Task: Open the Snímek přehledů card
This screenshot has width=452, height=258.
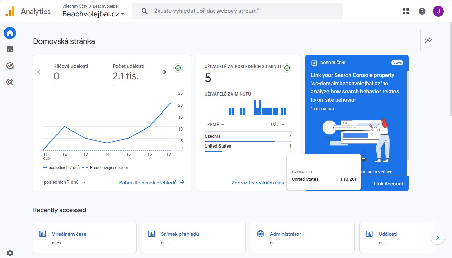Action: [x=194, y=238]
